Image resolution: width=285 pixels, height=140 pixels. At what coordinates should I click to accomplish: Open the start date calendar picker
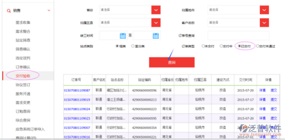[x=123, y=36]
